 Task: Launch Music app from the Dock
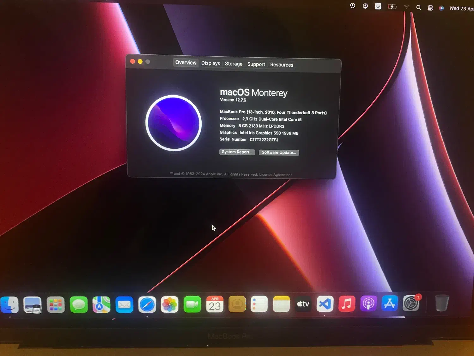pos(347,304)
